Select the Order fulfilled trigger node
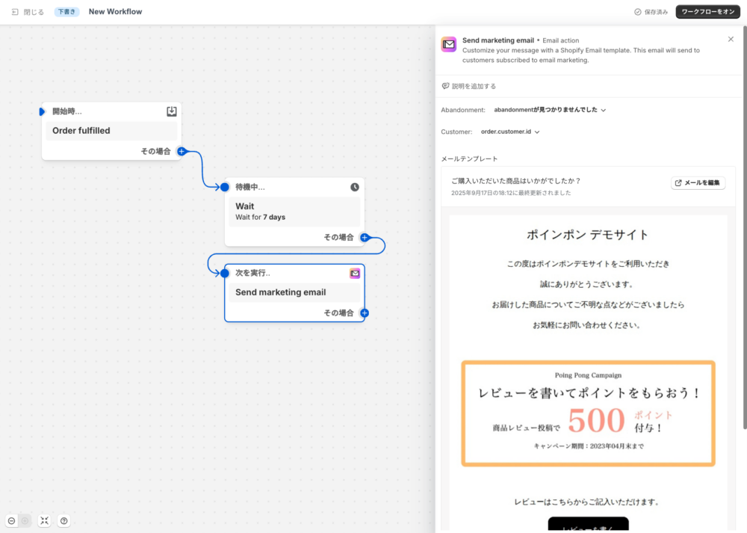Screen dimensions: 747x533 pyautogui.click(x=111, y=131)
